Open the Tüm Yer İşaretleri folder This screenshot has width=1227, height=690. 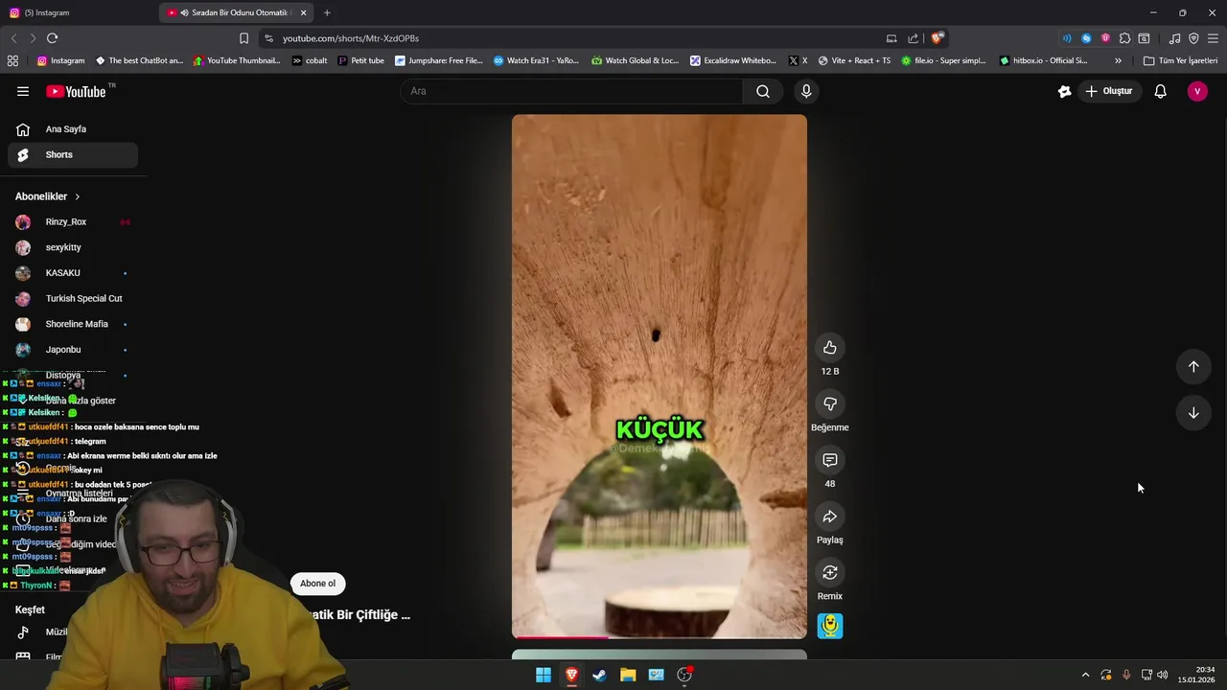coord(1180,60)
